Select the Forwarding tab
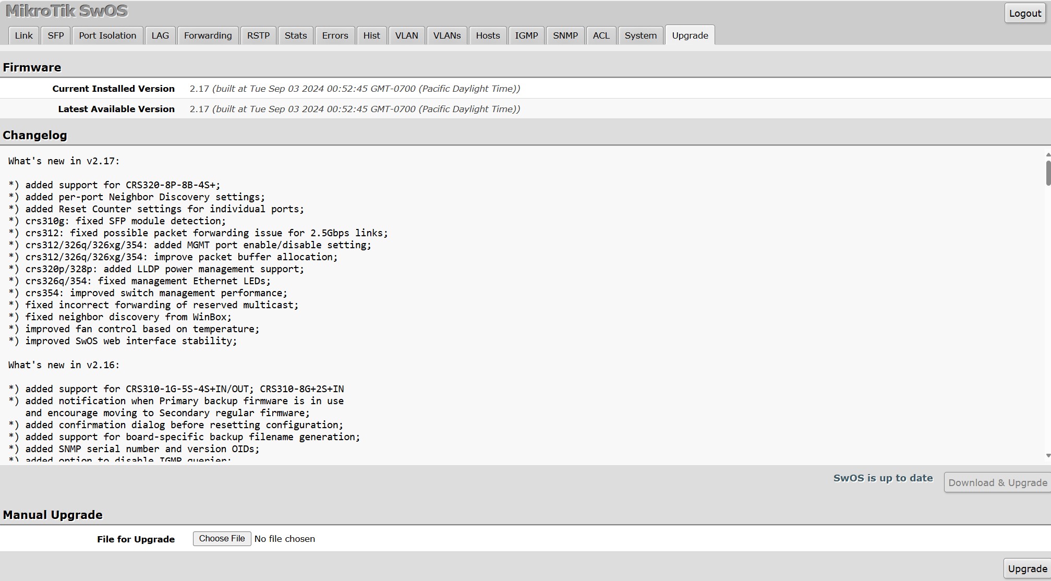Image resolution: width=1051 pixels, height=581 pixels. pos(208,35)
